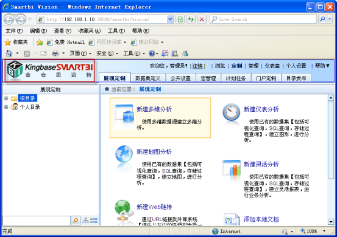
Task: Open the 个人设置 link
Action: click(x=296, y=66)
